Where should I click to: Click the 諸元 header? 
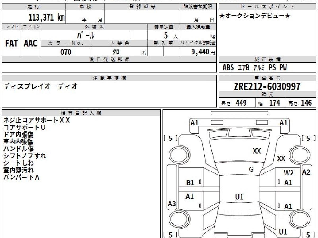268,94
